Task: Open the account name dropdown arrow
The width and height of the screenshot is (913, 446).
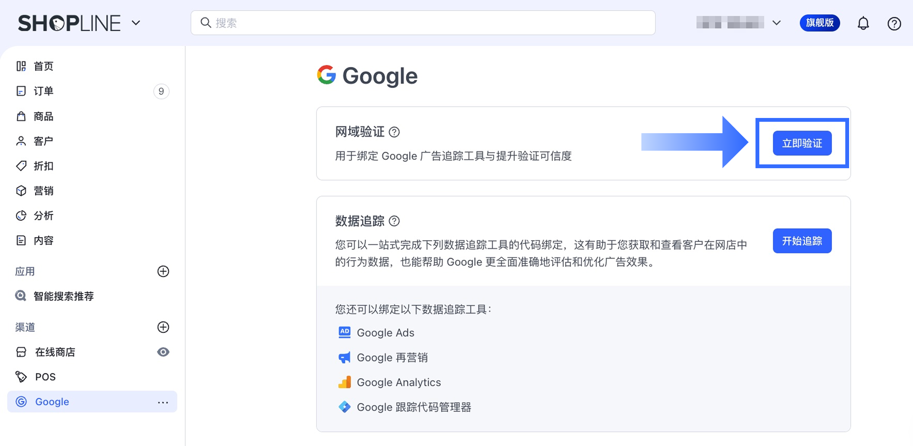Action: 776,23
